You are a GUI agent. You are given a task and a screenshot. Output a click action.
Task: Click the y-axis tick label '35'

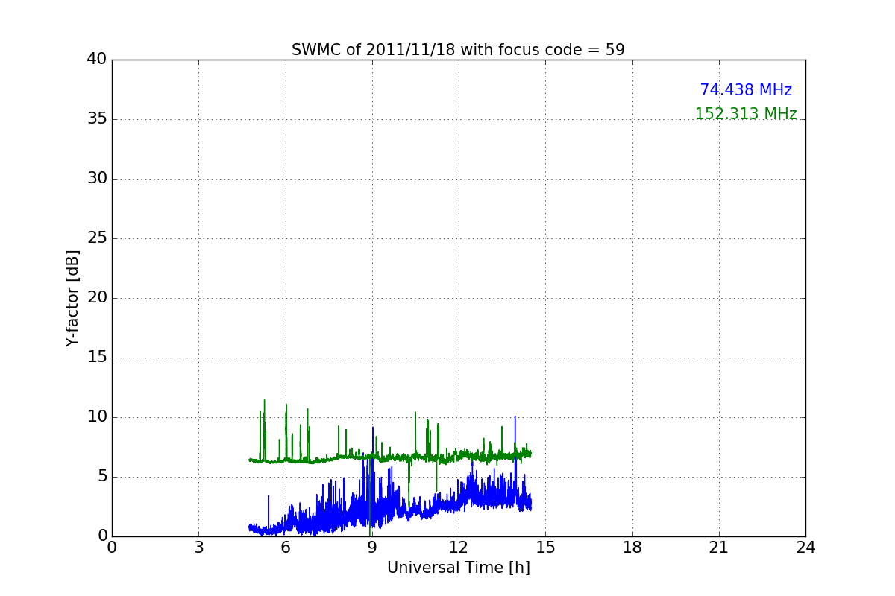click(x=97, y=119)
